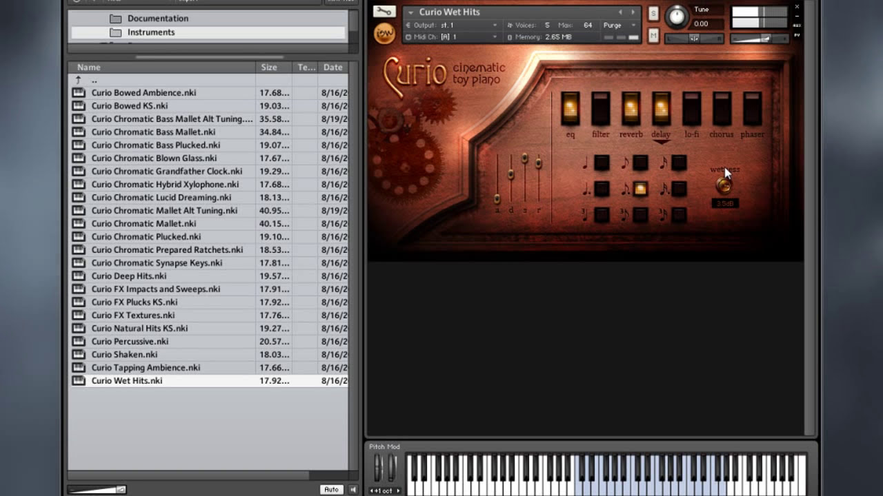883x496 pixels.
Task: Select Curio Percussive.nki file
Action: coord(208,342)
